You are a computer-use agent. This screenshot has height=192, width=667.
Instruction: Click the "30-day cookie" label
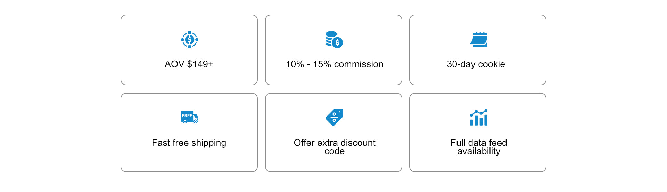point(476,64)
